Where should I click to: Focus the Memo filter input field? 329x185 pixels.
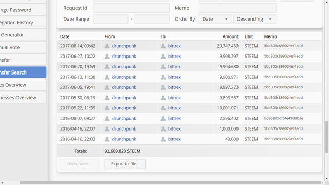pyautogui.click(x=237, y=8)
